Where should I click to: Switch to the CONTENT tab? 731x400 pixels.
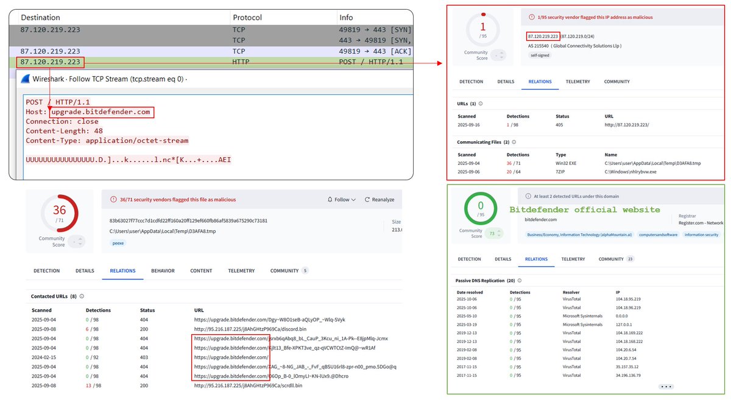201,271
